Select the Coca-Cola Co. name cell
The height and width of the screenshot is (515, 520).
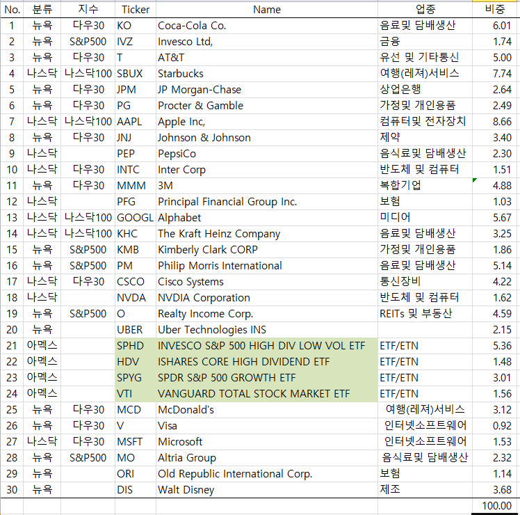pyautogui.click(x=267, y=26)
